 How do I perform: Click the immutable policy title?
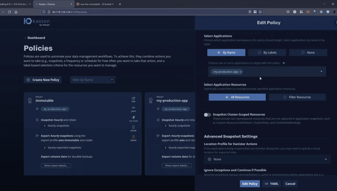[44, 101]
